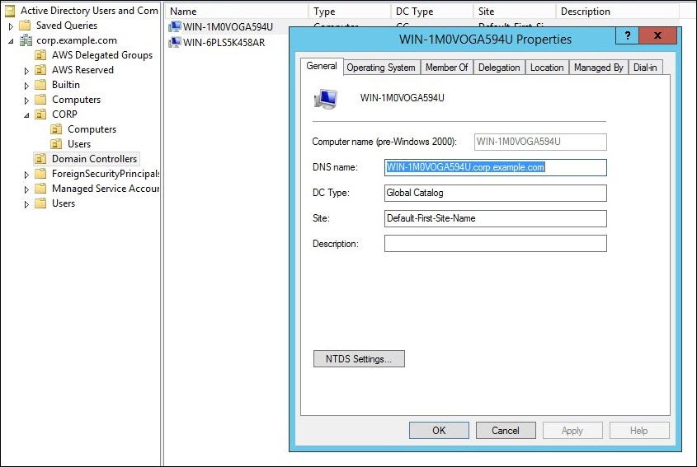Viewport: 697px width, 467px height.
Task: Expand the ForeignSecurityPrincipals node
Action: [26, 175]
